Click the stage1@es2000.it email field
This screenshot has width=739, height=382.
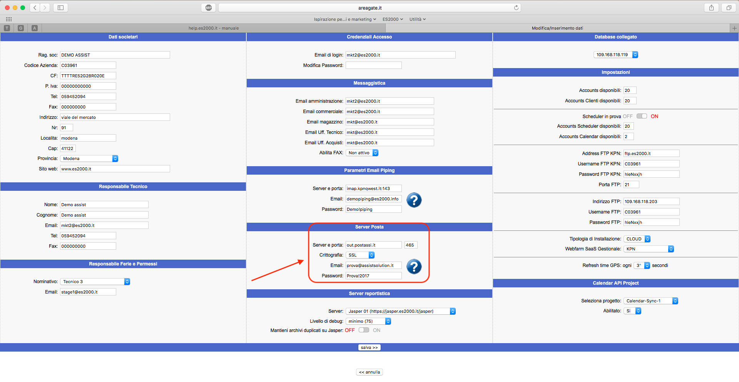click(x=88, y=292)
